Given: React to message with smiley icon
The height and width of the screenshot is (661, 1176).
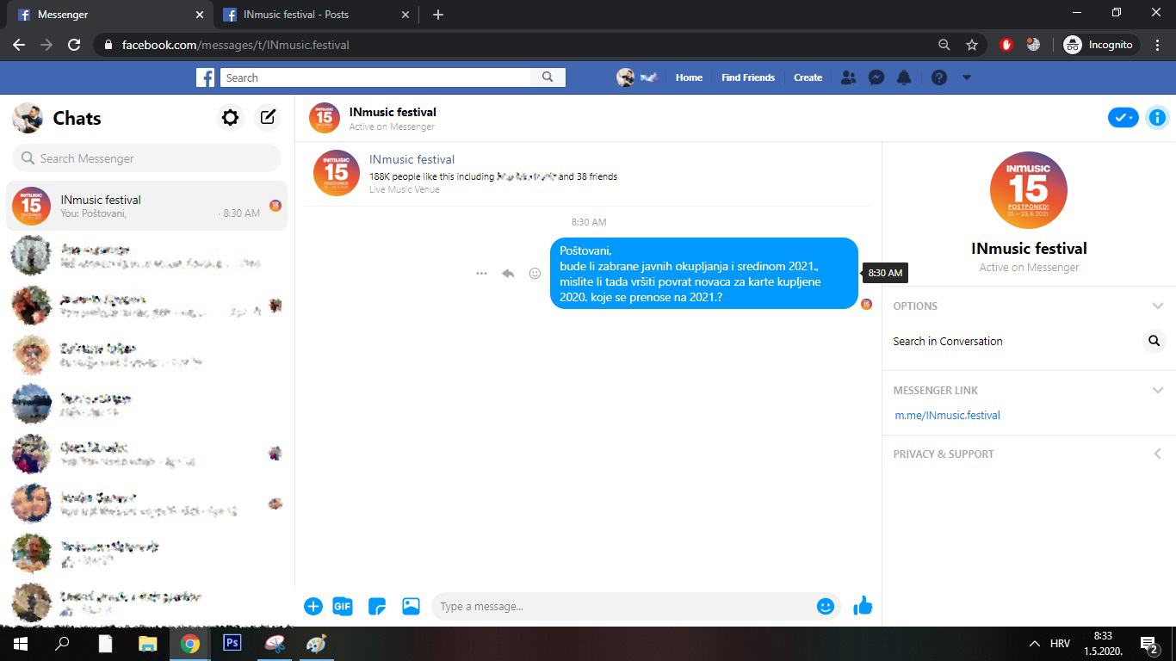Looking at the screenshot, I should (535, 274).
